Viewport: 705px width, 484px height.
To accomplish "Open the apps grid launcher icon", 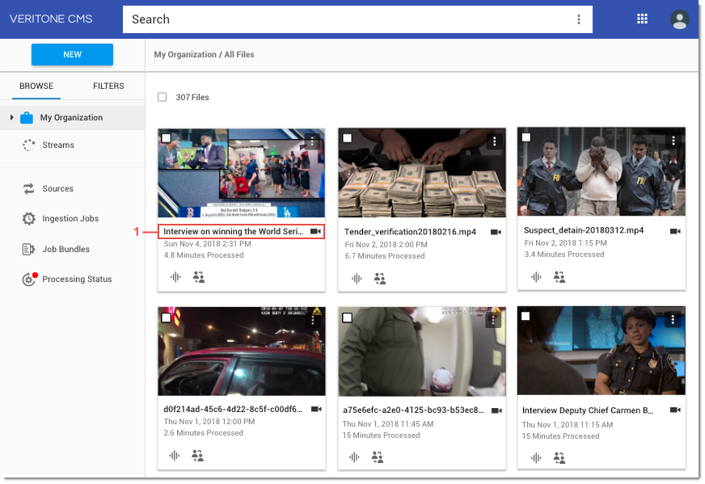I will coord(643,19).
